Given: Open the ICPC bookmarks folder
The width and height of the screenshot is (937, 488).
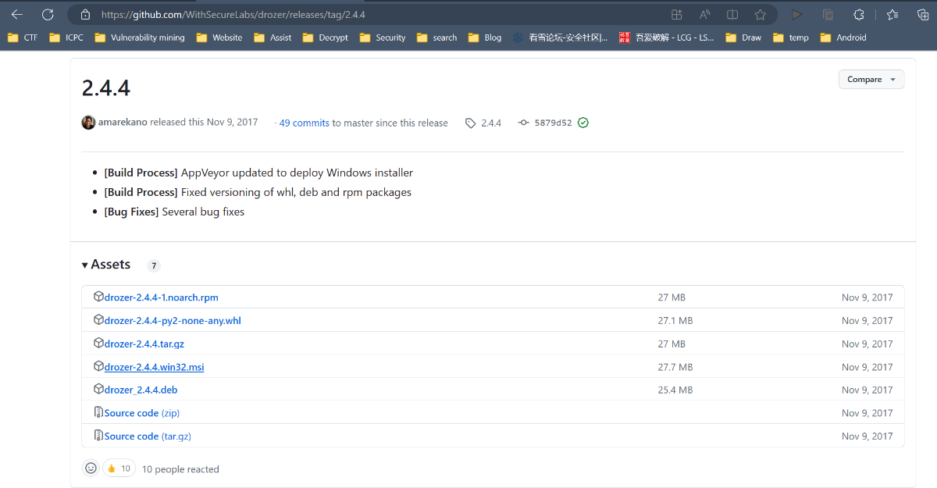Looking at the screenshot, I should pyautogui.click(x=66, y=37).
